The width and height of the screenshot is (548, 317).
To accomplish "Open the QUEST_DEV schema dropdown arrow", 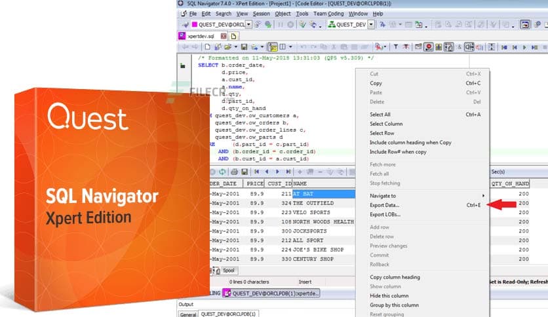I will pos(371,24).
